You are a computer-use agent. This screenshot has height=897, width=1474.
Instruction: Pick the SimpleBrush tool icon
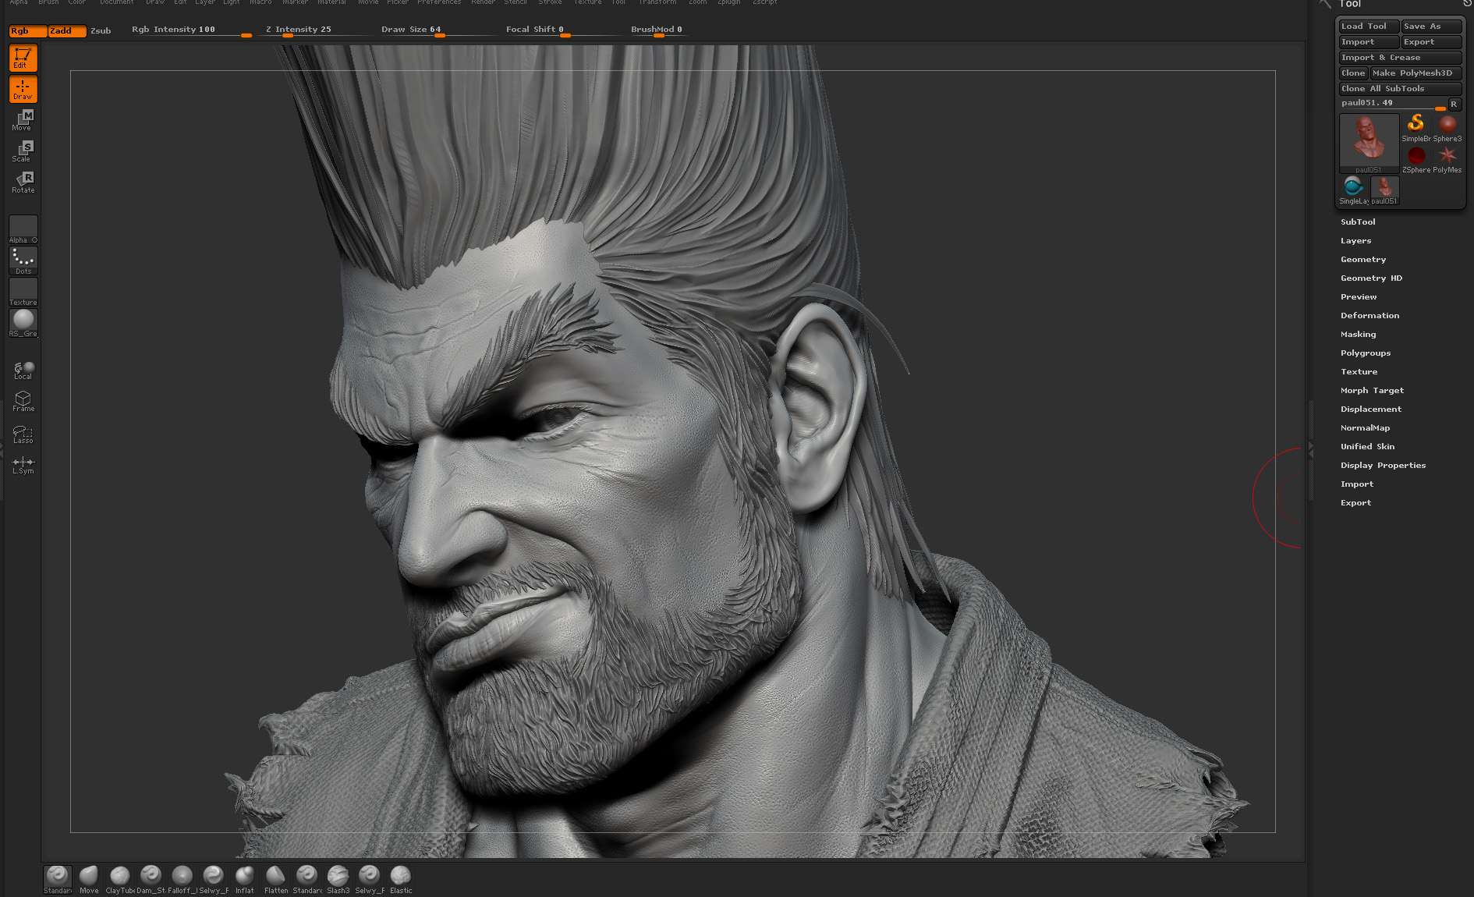tap(1416, 128)
